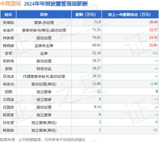Click 田晖's change value 0

point(157,91)
